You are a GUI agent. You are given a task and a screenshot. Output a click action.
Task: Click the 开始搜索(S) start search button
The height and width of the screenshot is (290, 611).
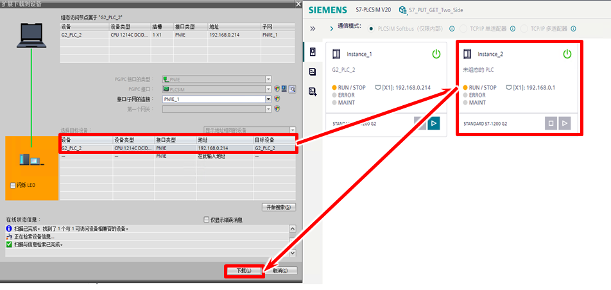click(x=280, y=207)
